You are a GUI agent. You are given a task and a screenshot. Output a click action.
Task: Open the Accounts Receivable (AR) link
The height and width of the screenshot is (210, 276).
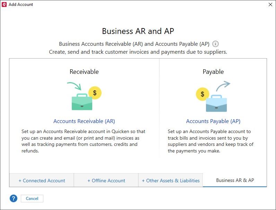[84, 121]
